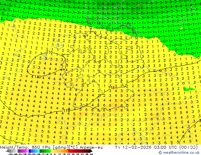Image resolution: width=201 pixels, height=155 pixels.
Task: Click the map title Height/Temp. 850 hPa
Action: point(25,147)
